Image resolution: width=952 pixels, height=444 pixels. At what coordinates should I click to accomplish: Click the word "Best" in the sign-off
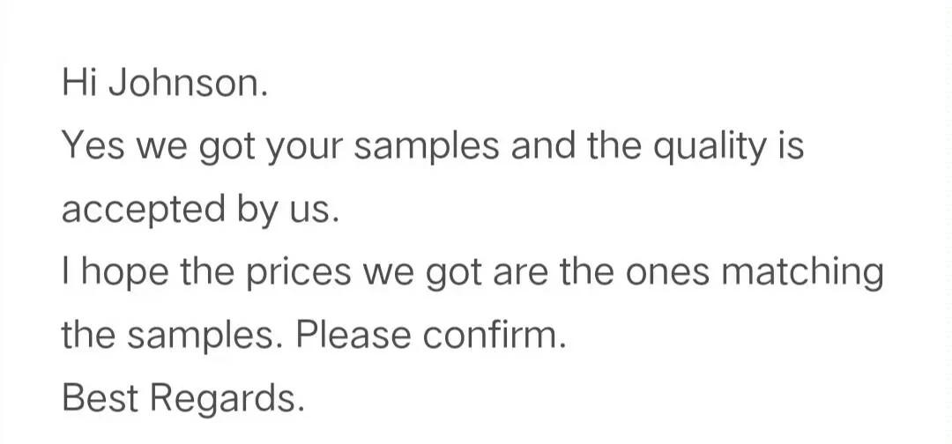tap(99, 399)
